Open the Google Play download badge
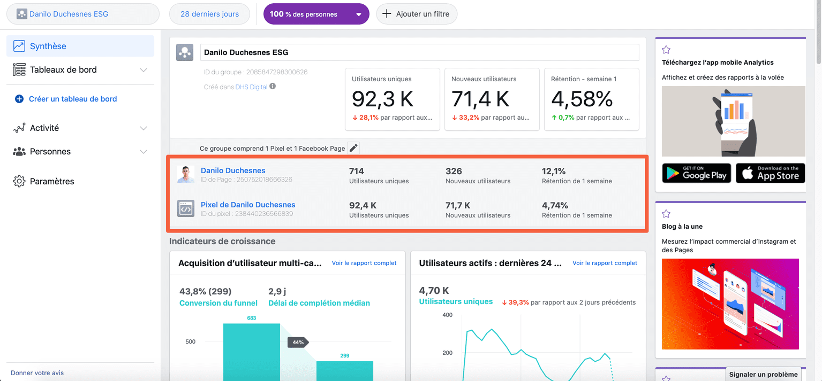The height and width of the screenshot is (381, 822). (x=697, y=173)
